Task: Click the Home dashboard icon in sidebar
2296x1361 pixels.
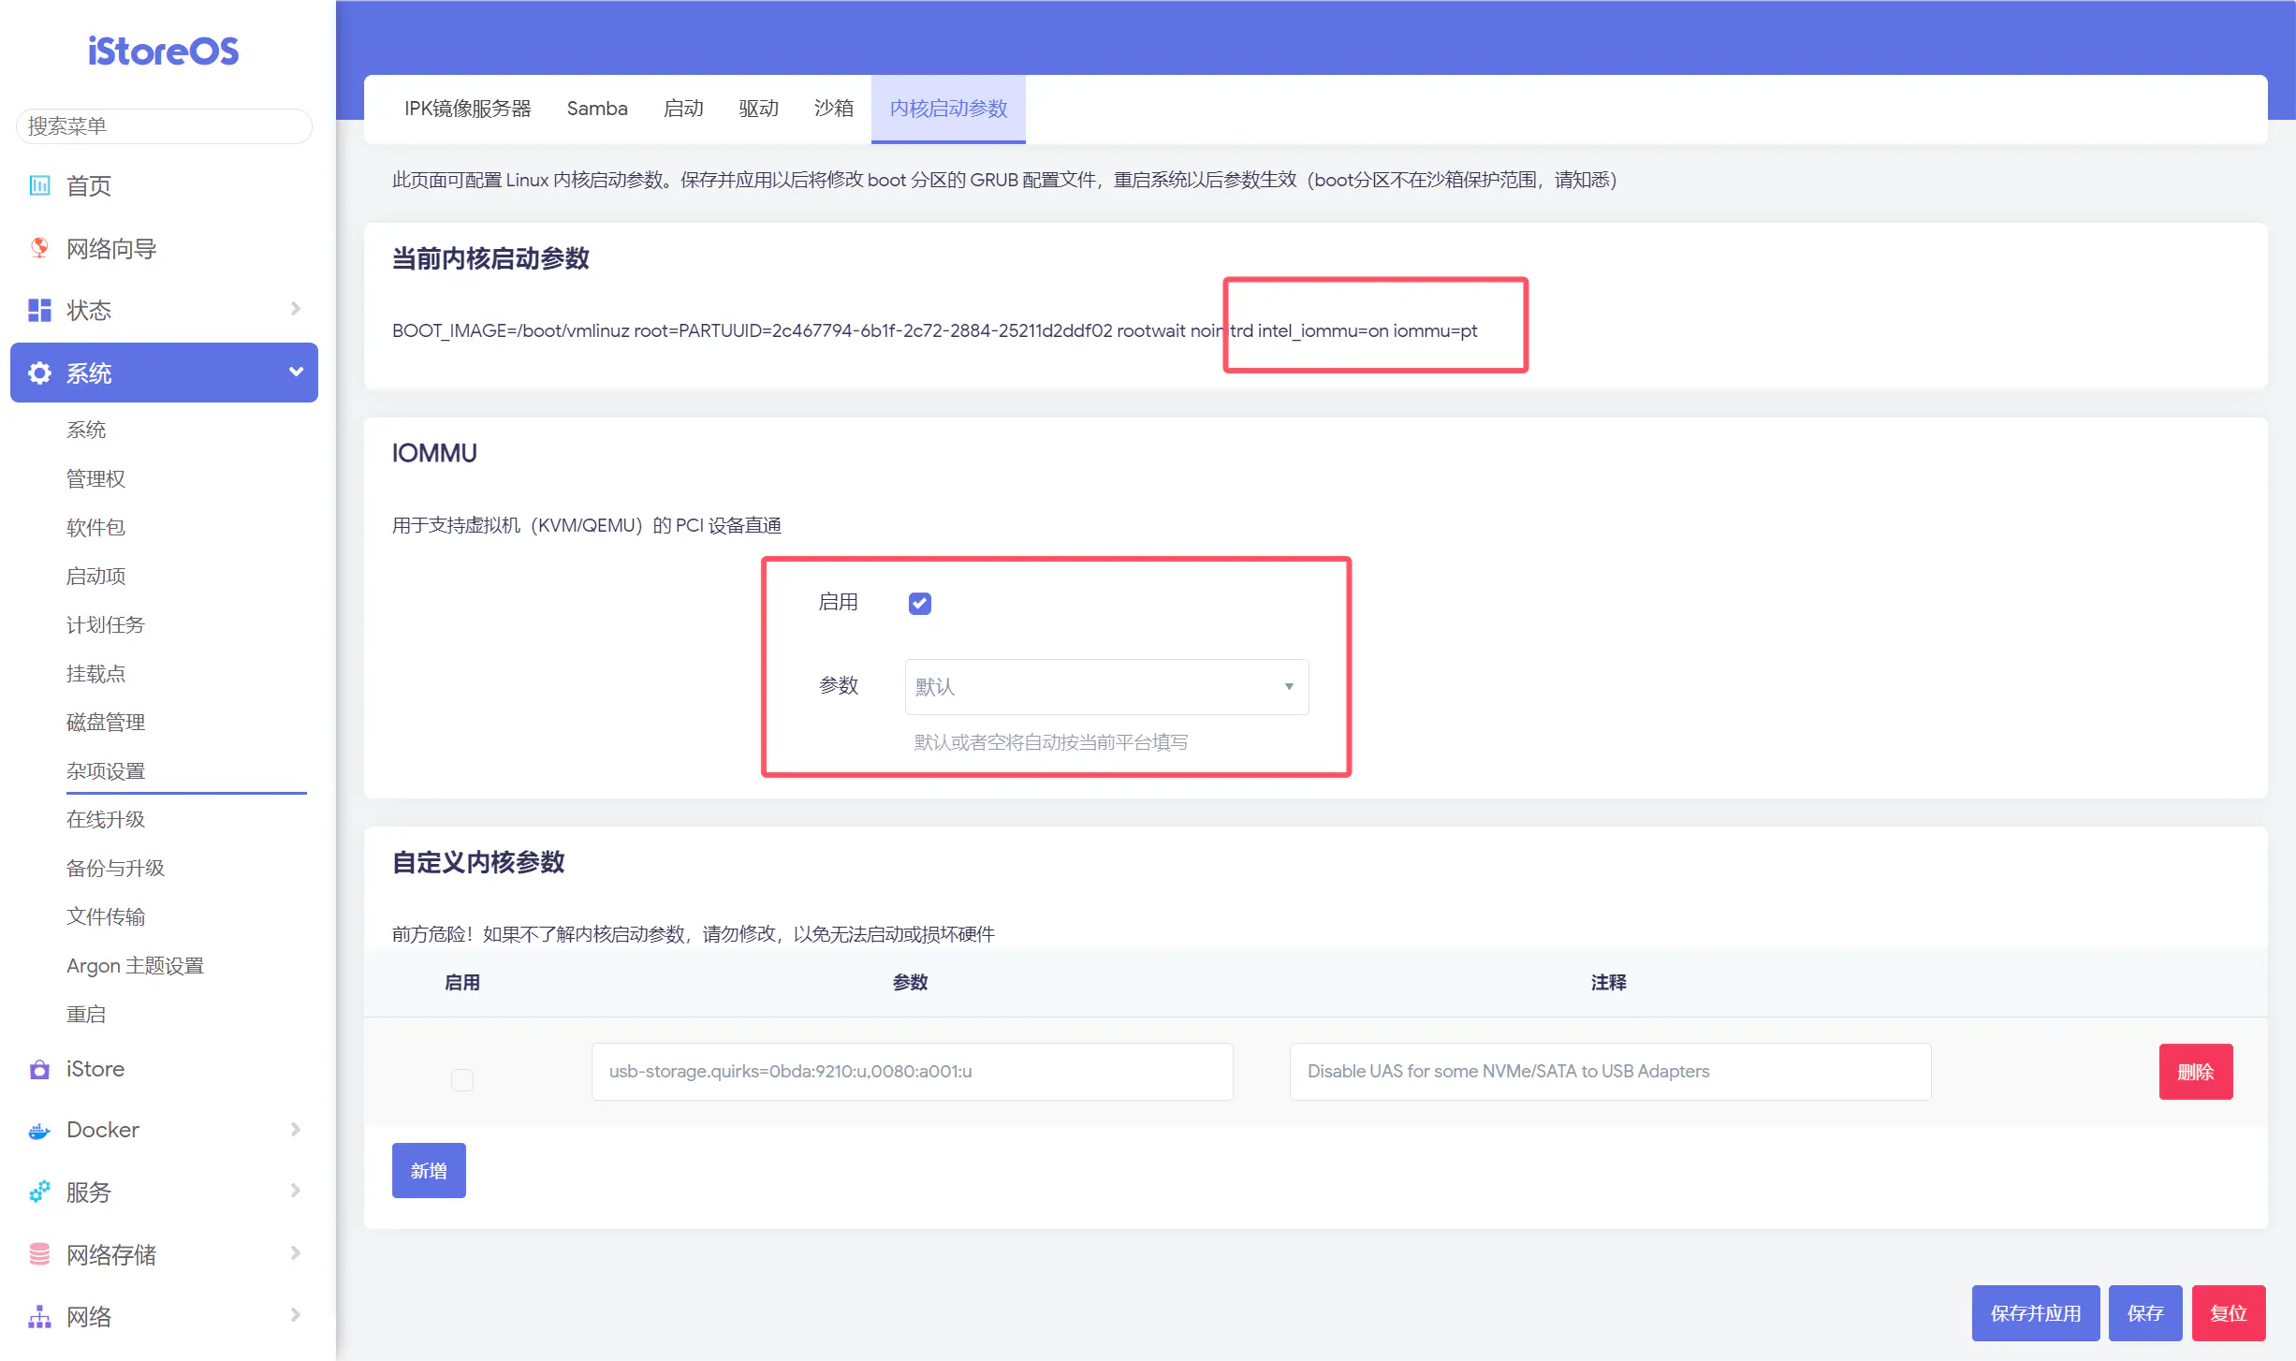Action: 39,185
